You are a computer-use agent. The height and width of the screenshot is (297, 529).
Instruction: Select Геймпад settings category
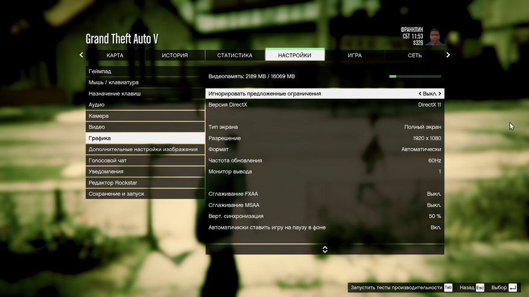(x=145, y=72)
